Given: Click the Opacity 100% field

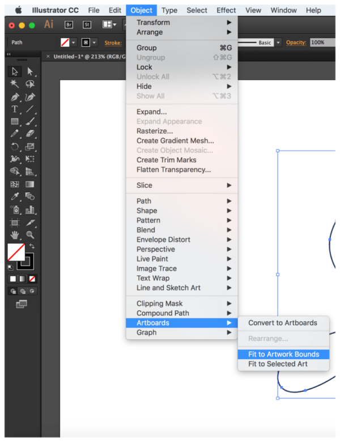Looking at the screenshot, I should (x=322, y=43).
